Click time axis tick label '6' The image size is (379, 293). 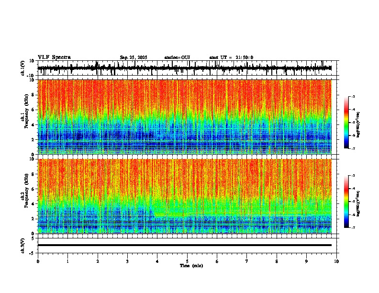217,261
